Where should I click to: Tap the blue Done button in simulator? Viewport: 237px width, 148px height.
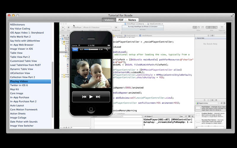point(75,49)
